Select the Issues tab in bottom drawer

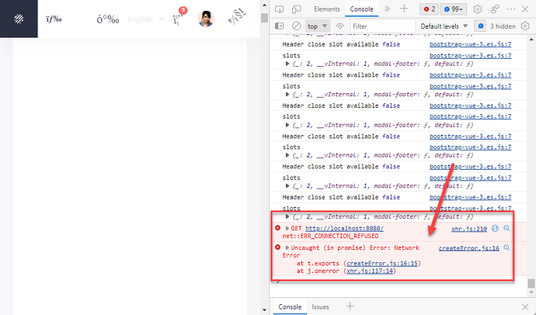click(x=320, y=306)
